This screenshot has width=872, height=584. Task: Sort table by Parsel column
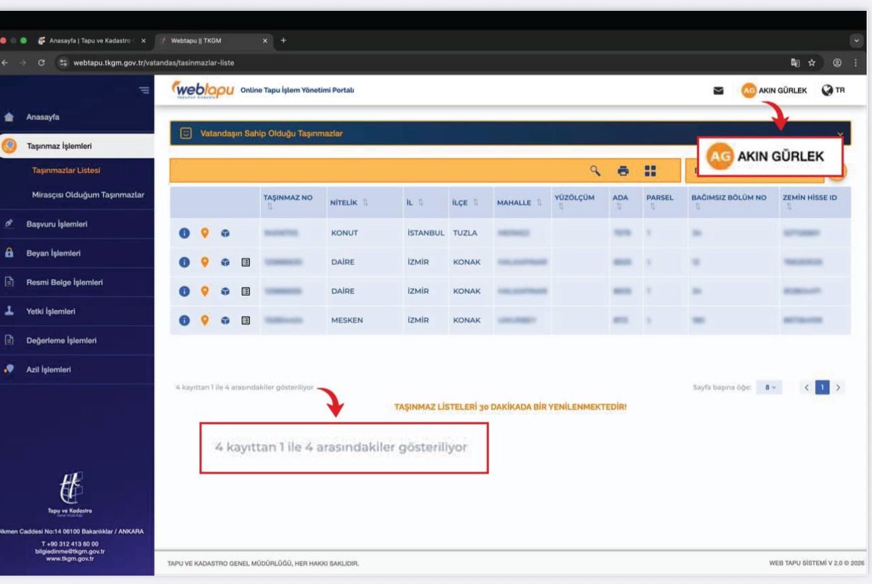click(653, 207)
